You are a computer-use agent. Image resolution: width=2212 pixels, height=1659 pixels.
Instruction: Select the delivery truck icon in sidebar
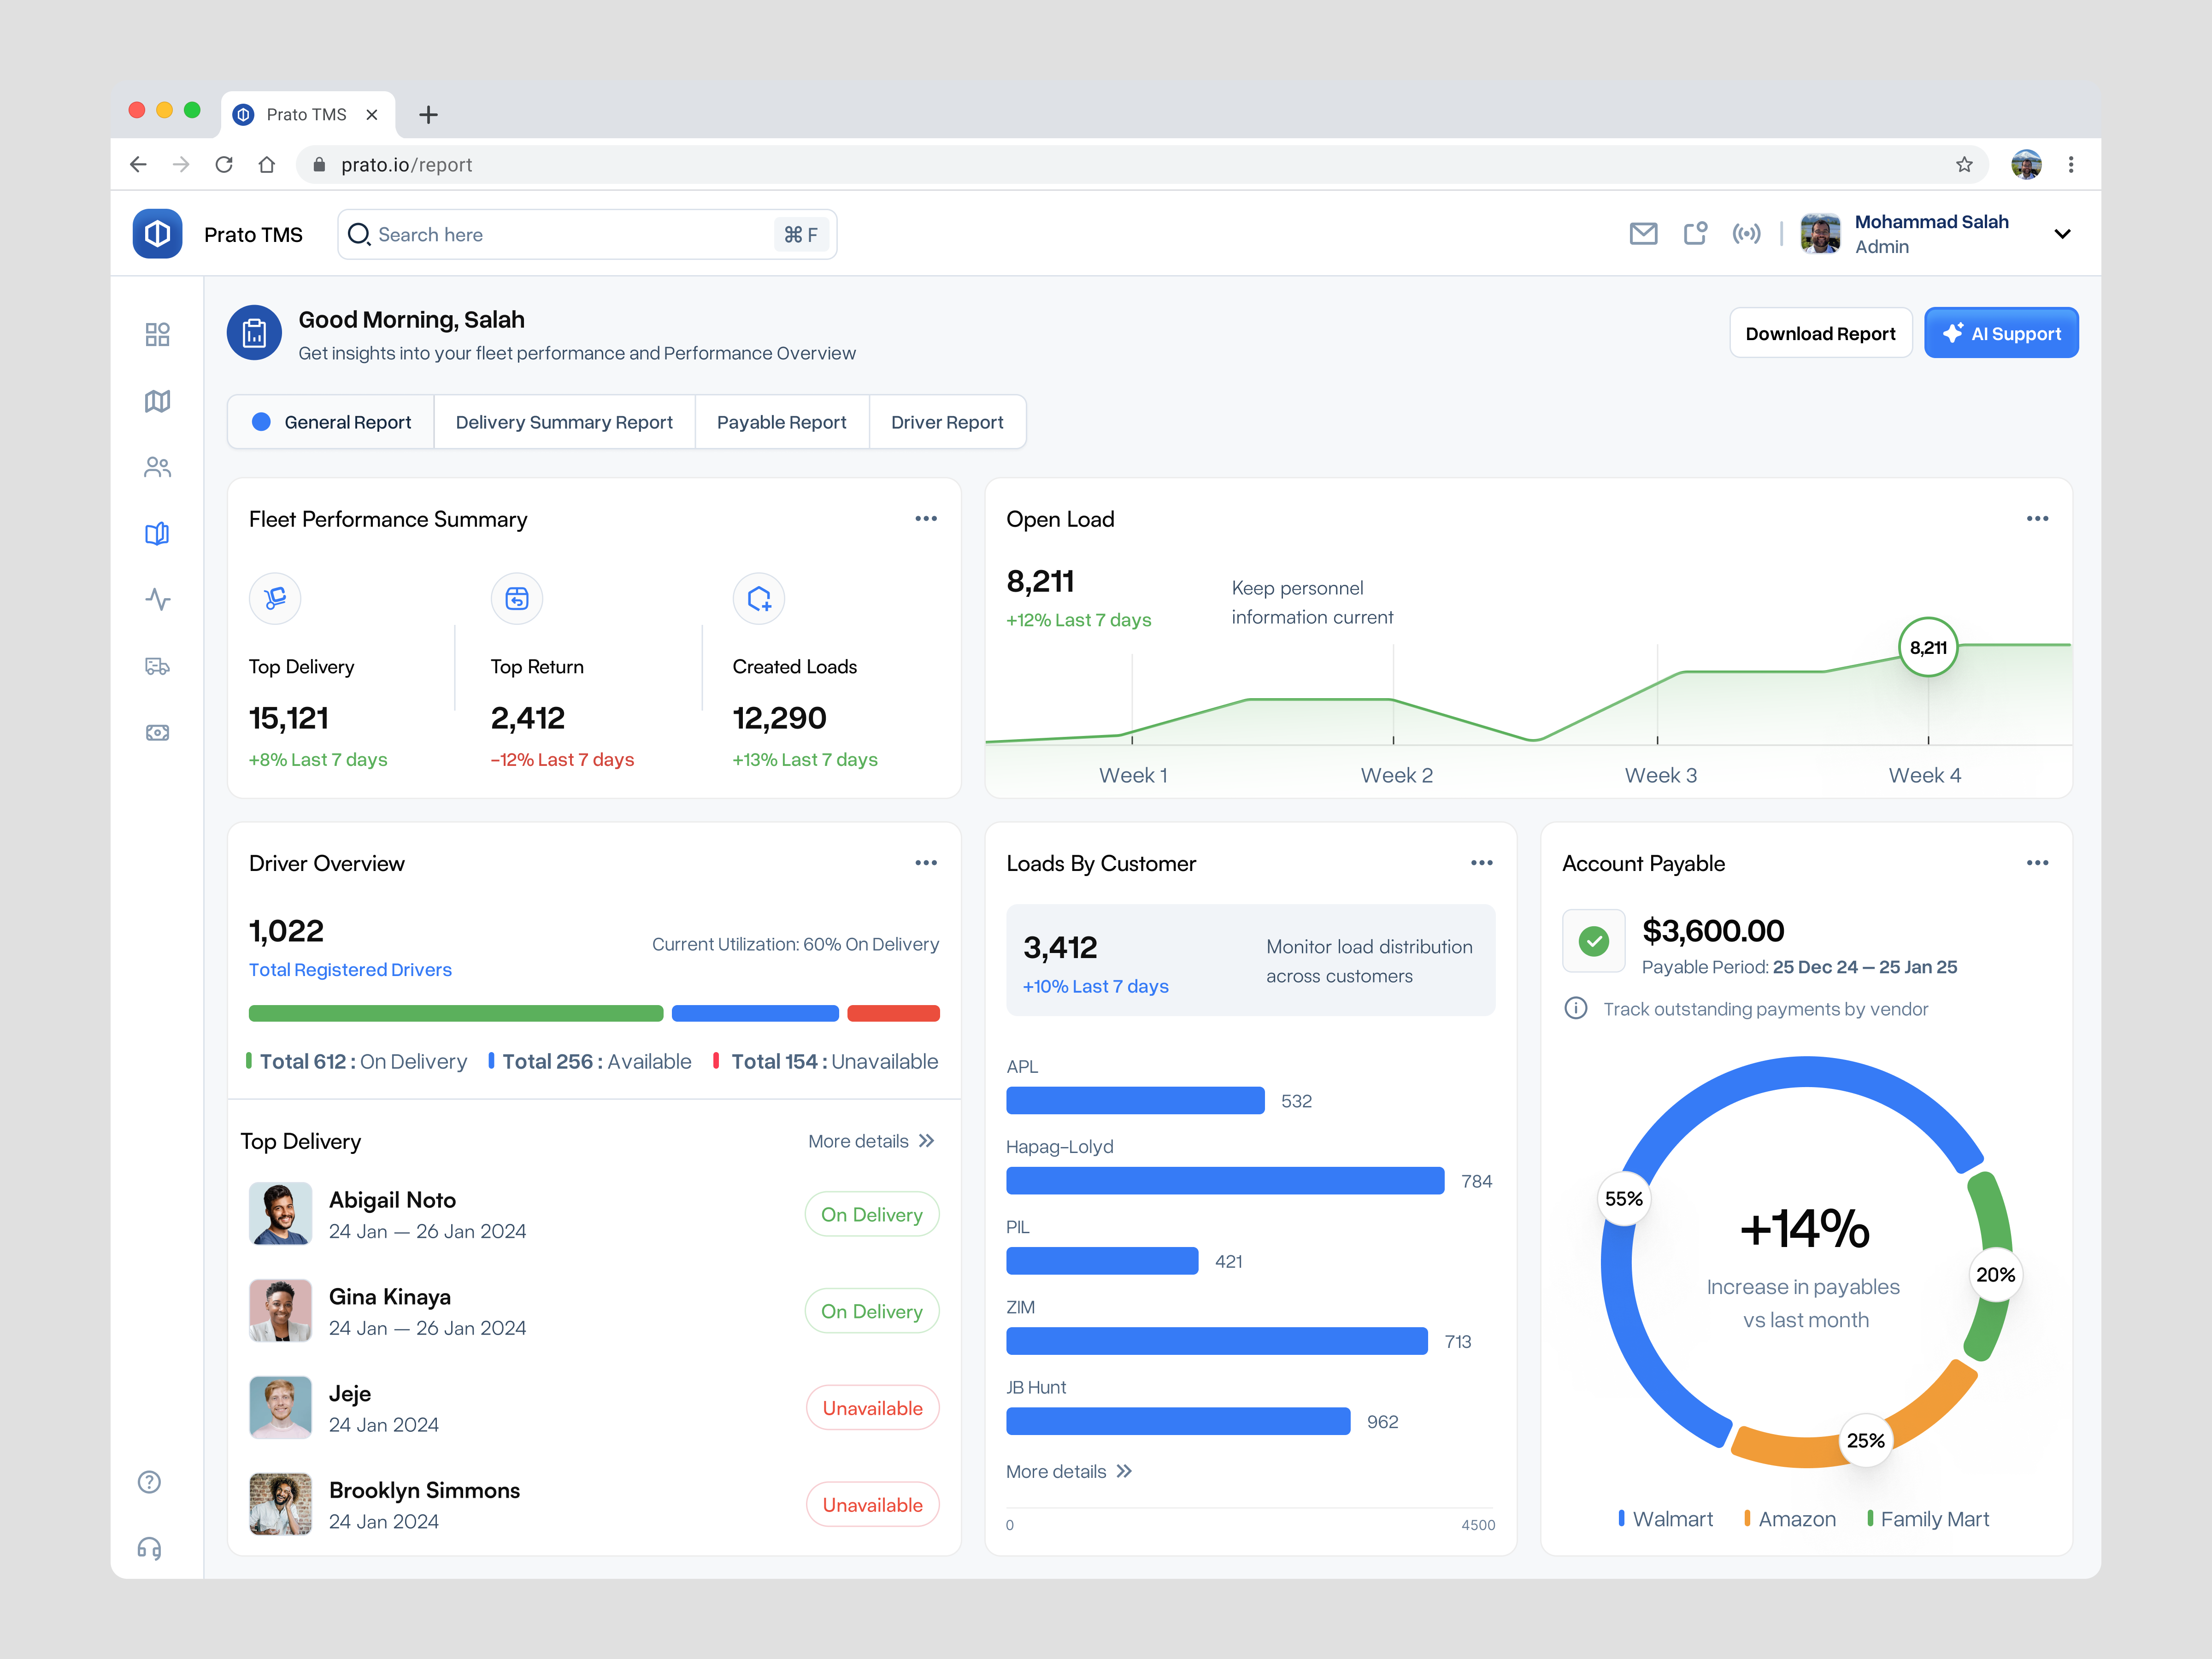click(x=157, y=666)
